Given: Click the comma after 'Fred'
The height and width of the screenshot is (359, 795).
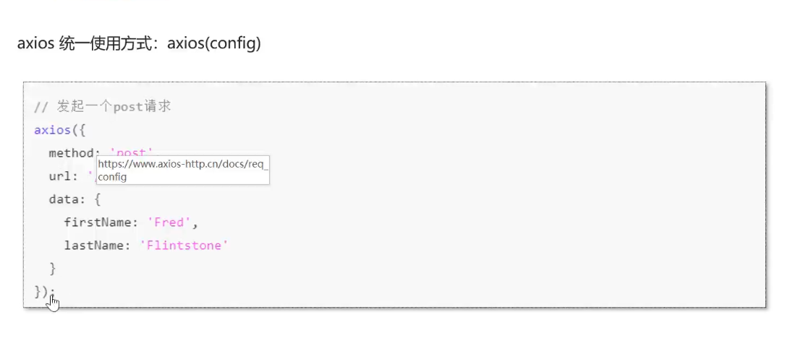Looking at the screenshot, I should coord(195,225).
